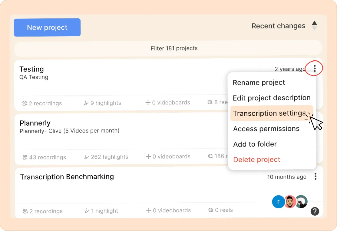The image size is (337, 231).
Task: Open three-dot menu for Transcription Benchmarking
Action: (x=316, y=177)
